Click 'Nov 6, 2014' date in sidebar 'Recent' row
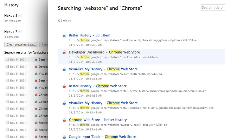Viewport: 225px width, 140px height. coord(18,137)
